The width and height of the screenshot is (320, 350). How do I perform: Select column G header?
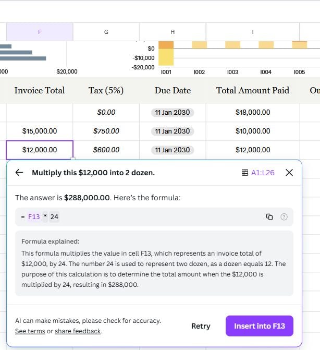[x=106, y=32]
